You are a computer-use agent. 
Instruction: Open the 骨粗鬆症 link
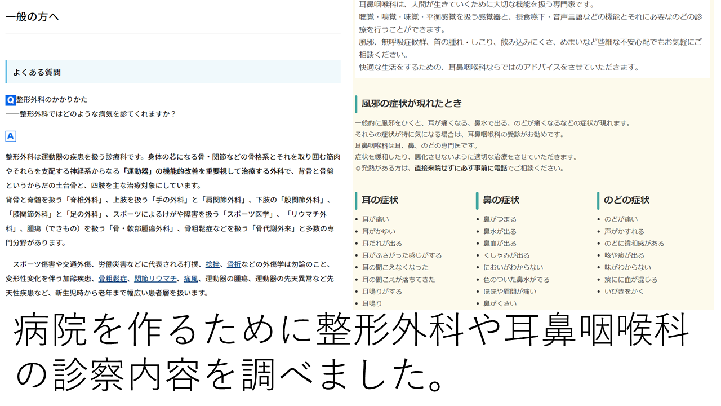[113, 279]
